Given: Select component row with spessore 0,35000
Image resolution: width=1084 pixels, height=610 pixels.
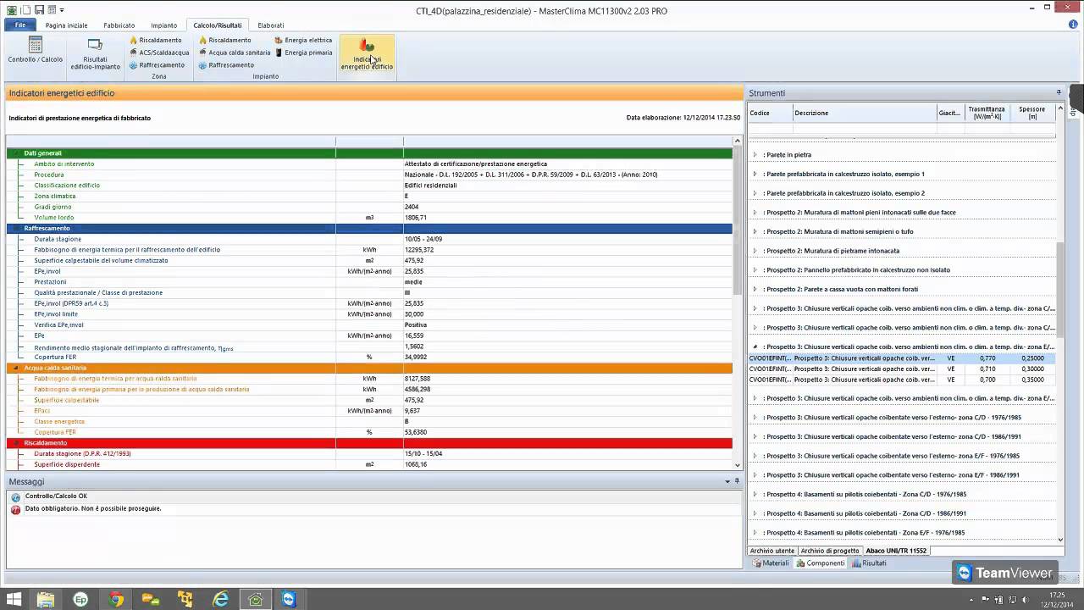Looking at the screenshot, I should (x=901, y=380).
